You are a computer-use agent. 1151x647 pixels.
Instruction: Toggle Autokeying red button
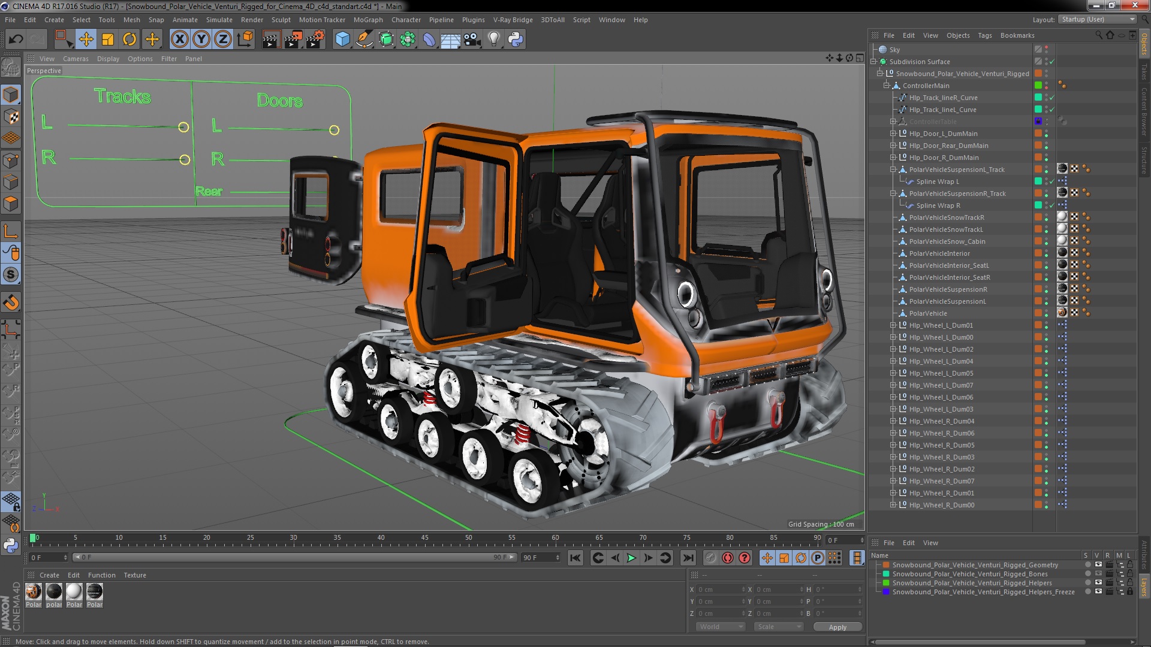pos(728,558)
